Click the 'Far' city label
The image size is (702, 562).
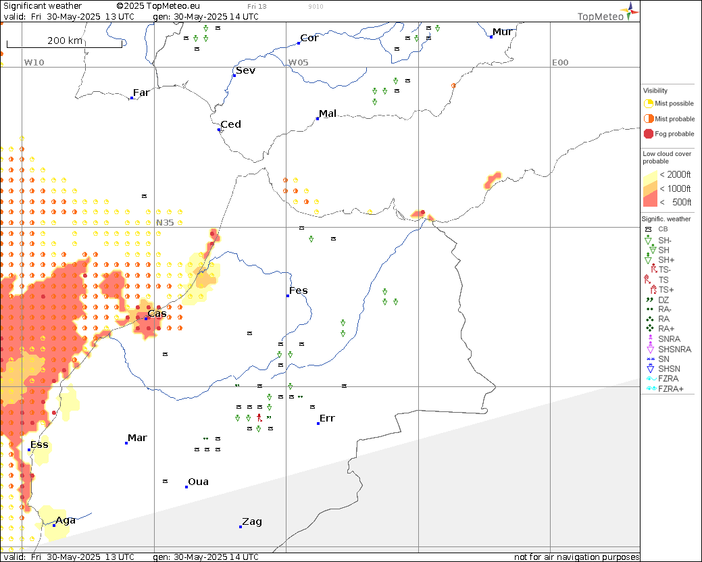pos(141,93)
